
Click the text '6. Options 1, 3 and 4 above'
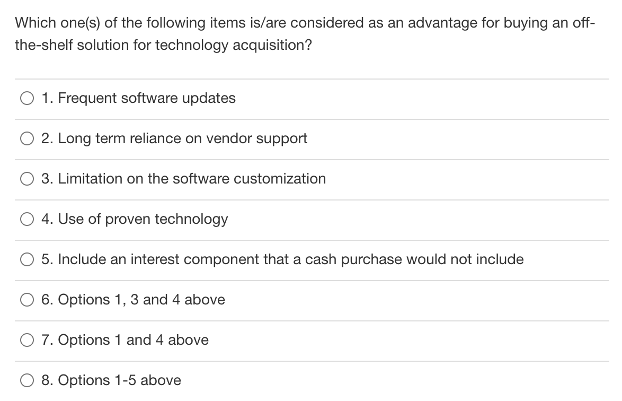click(x=133, y=299)
